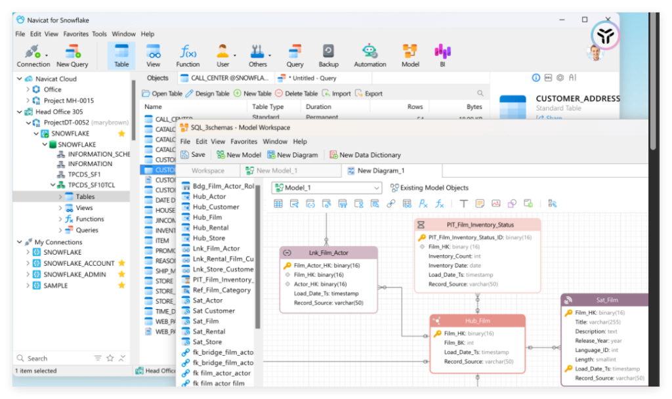Click the star filter icon beside Search
This screenshot has height=399, width=672.
click(x=110, y=358)
